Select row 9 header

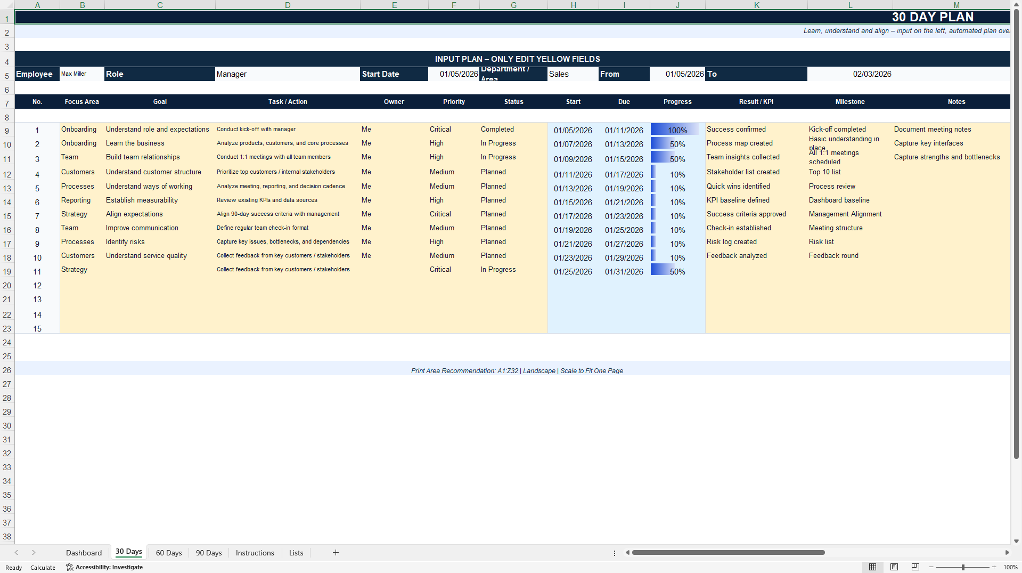point(7,130)
